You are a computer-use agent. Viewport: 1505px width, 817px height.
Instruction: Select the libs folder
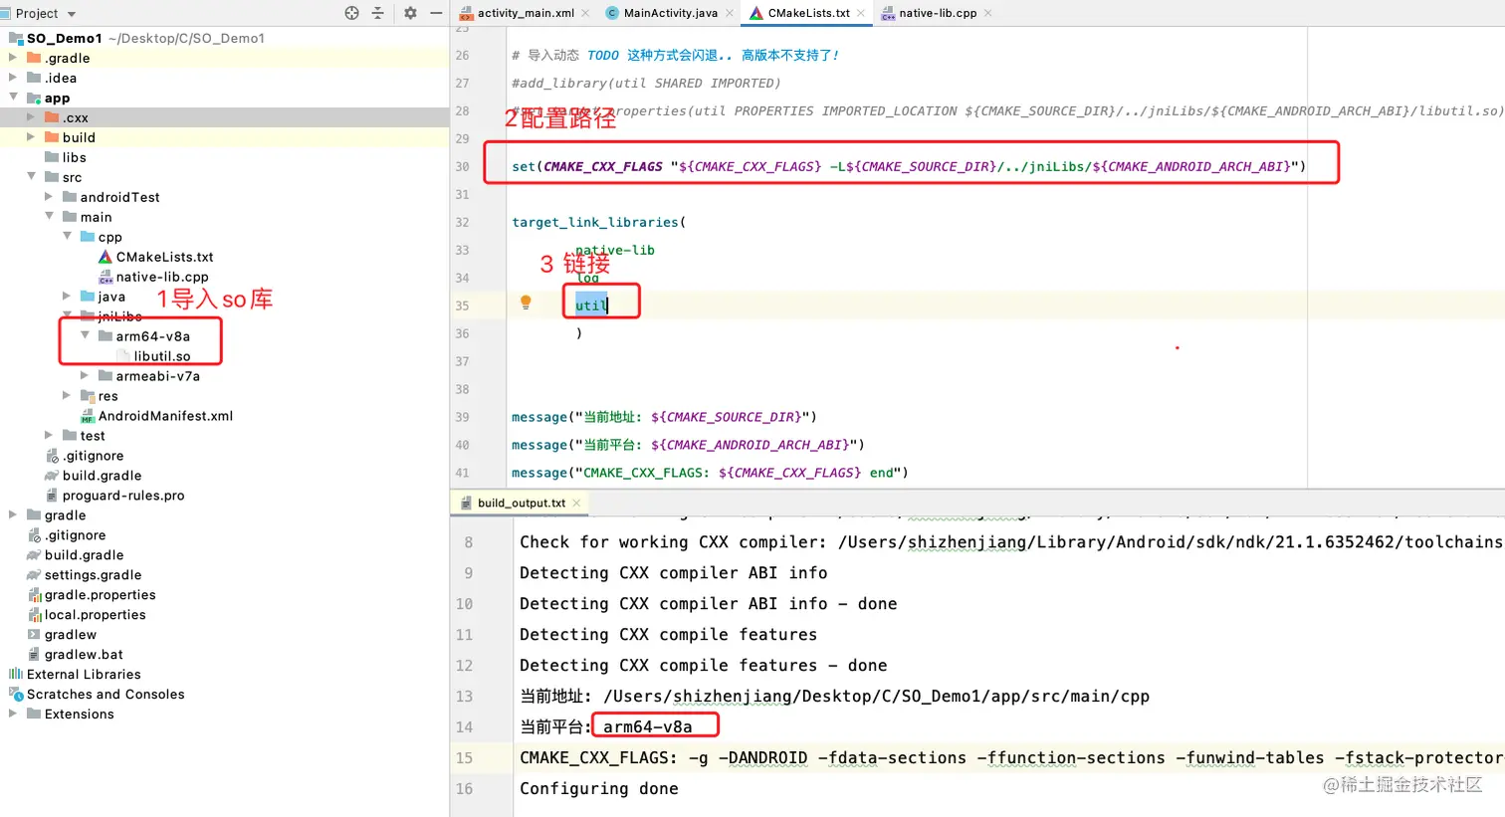[74, 157]
